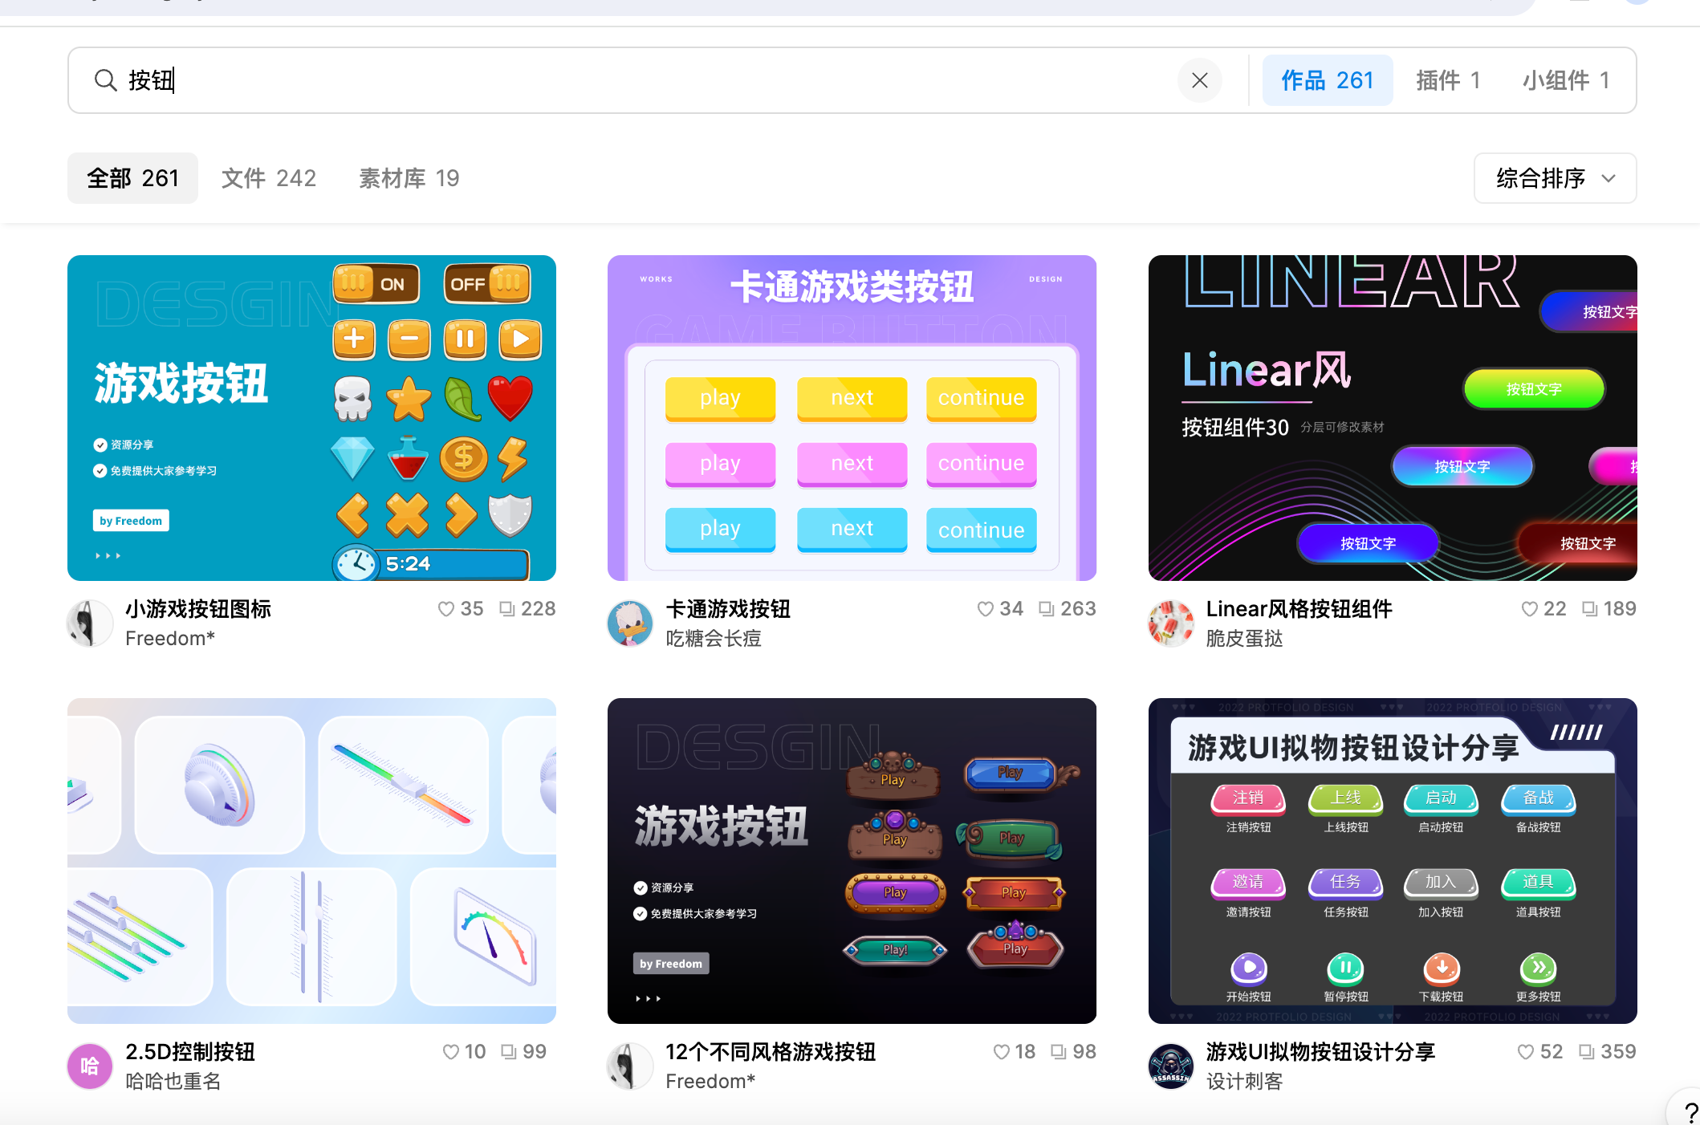Click author name Freedom* under 12个不同风格游戏按钮
The width and height of the screenshot is (1700, 1125).
point(710,1082)
